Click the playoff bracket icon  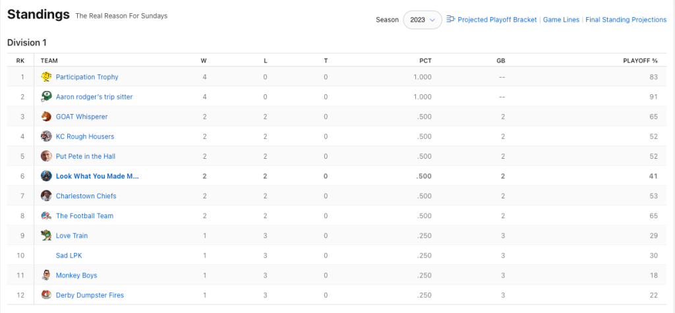451,19
